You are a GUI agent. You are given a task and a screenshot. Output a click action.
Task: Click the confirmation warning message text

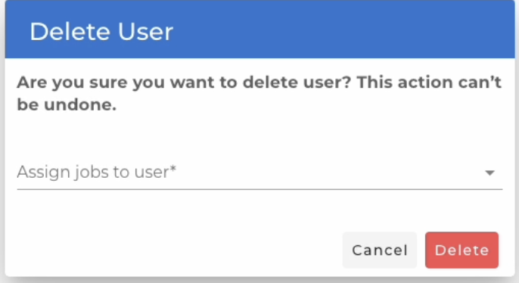click(259, 93)
